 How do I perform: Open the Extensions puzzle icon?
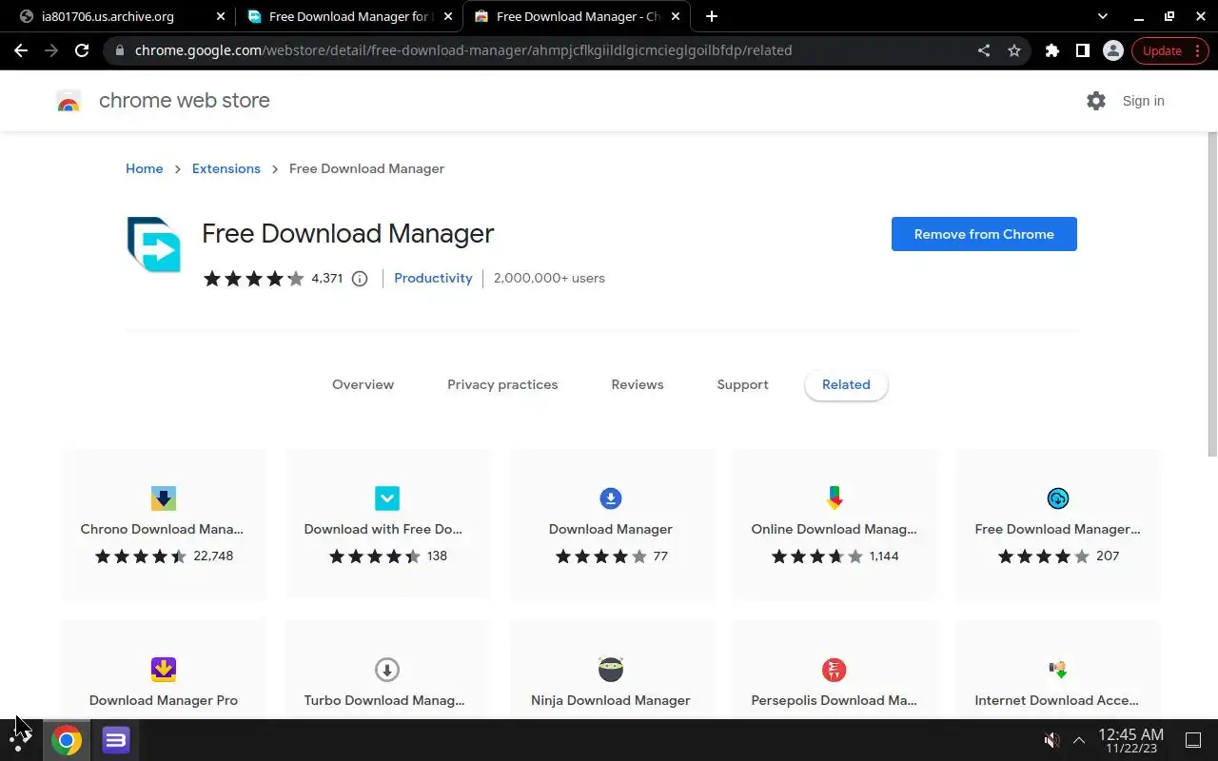1051,50
